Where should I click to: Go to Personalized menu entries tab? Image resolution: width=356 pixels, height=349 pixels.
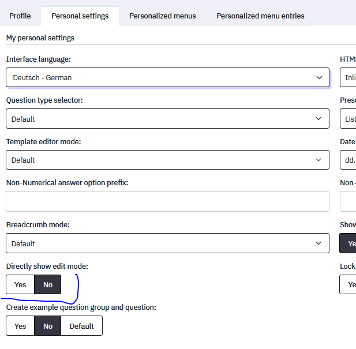point(260,16)
